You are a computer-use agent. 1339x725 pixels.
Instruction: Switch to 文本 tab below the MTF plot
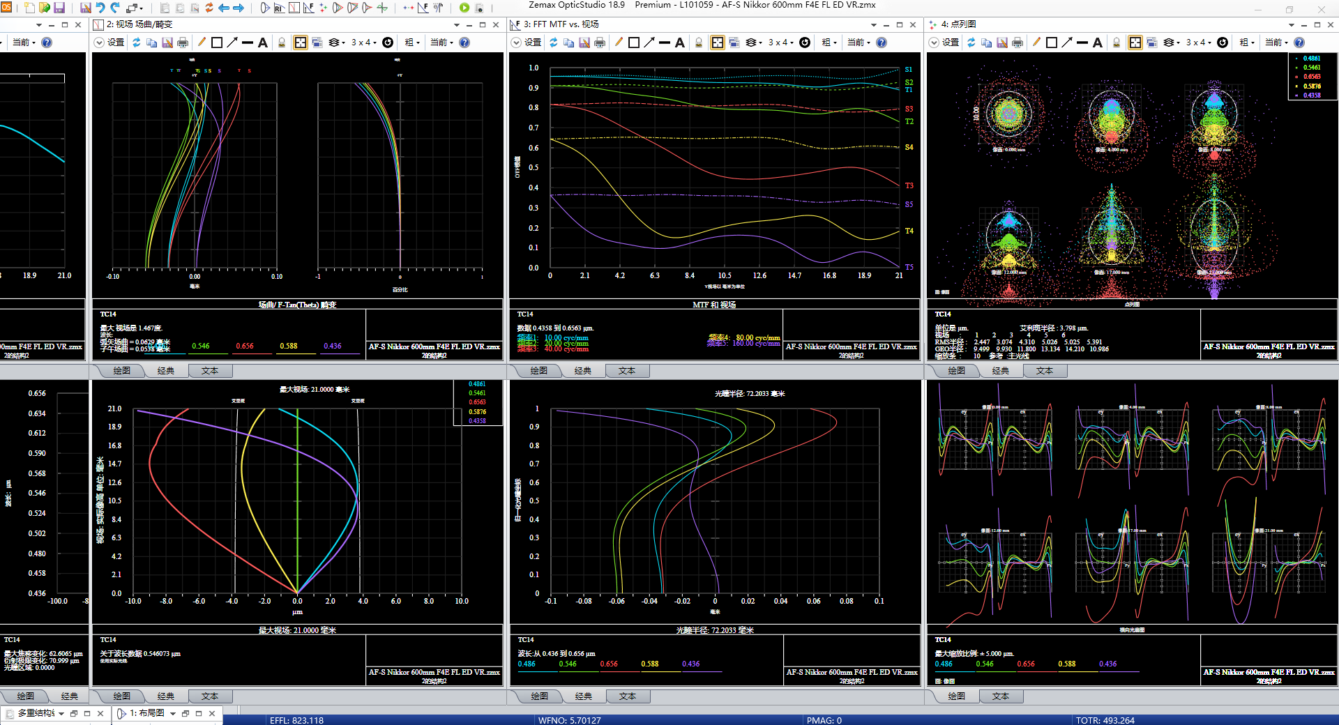click(627, 371)
